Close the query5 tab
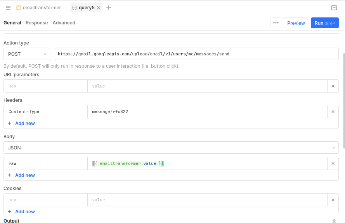The height and width of the screenshot is (223, 345). tap(98, 7)
